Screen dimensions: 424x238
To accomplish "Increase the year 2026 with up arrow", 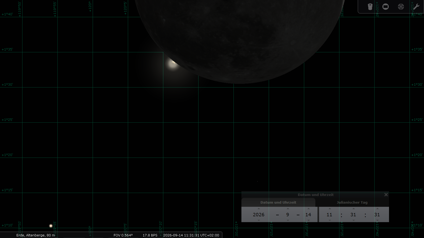I will pos(259,209).
